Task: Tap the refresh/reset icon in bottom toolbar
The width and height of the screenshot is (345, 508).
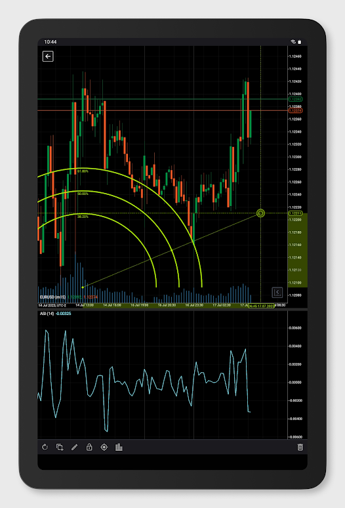Action: 45,447
